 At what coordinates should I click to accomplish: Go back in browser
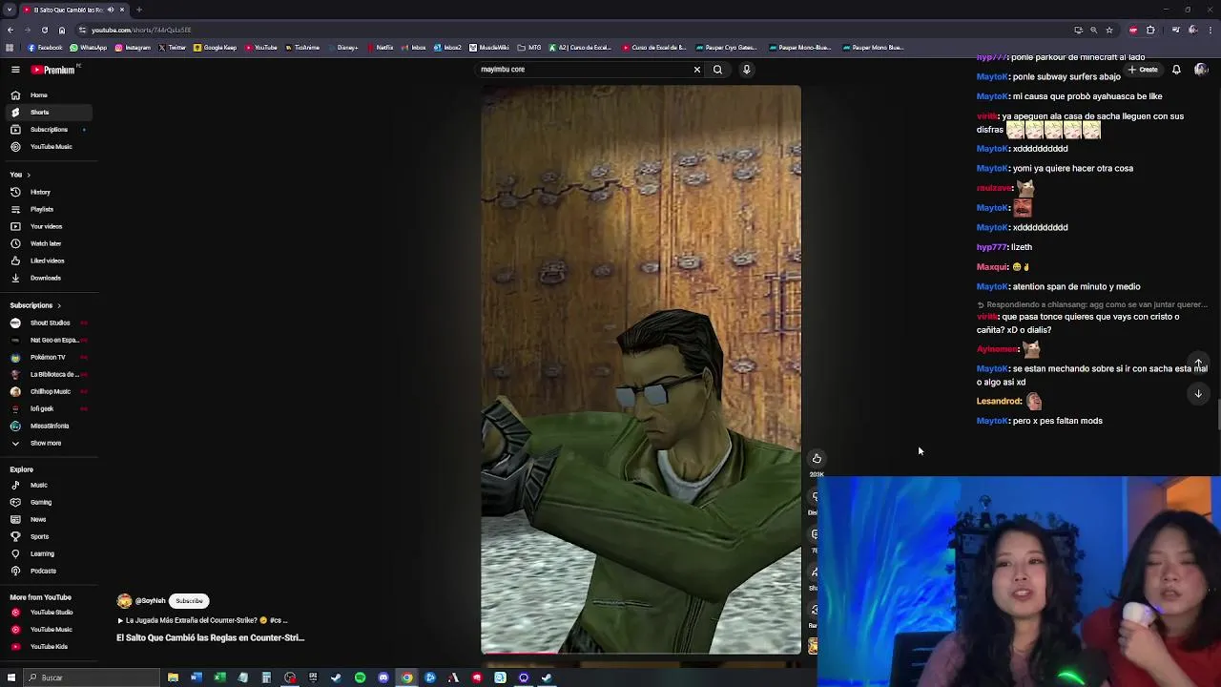10,30
